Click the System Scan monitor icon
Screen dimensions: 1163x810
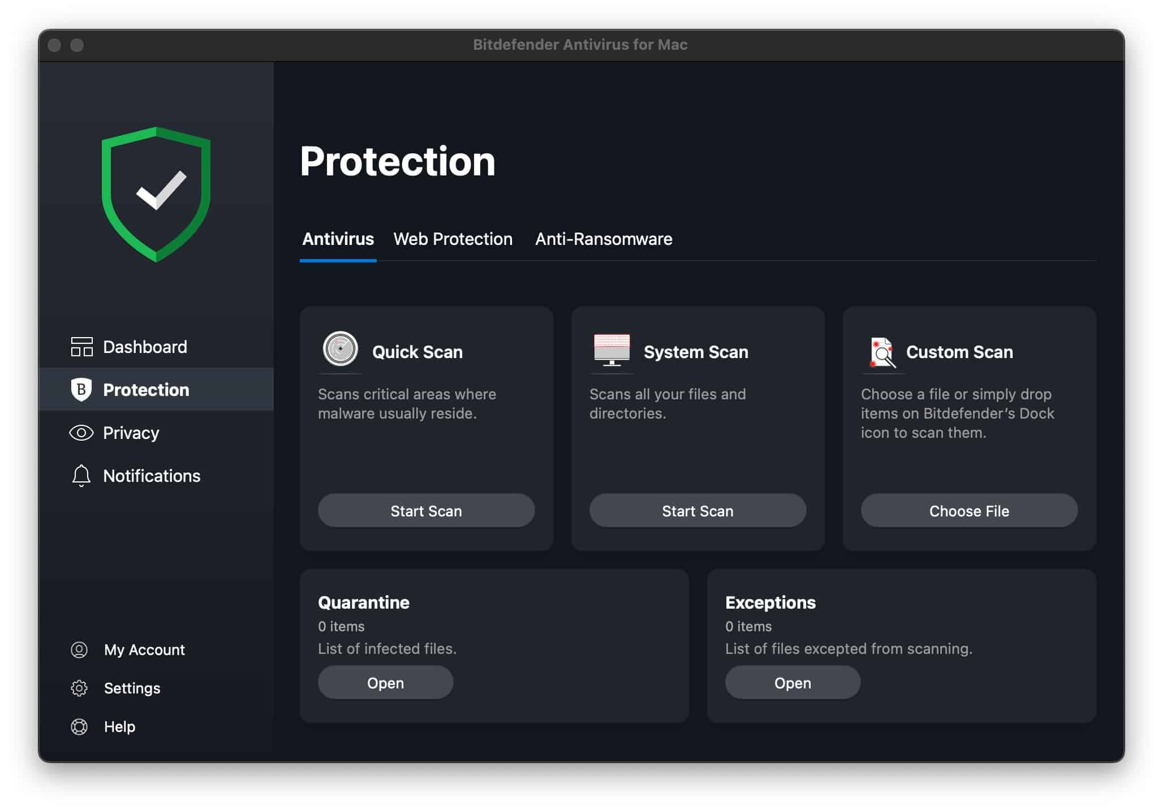point(611,350)
